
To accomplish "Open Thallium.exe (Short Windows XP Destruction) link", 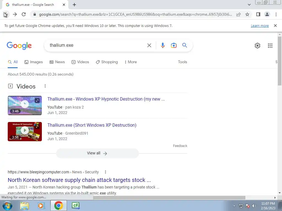I will click(92, 125).
